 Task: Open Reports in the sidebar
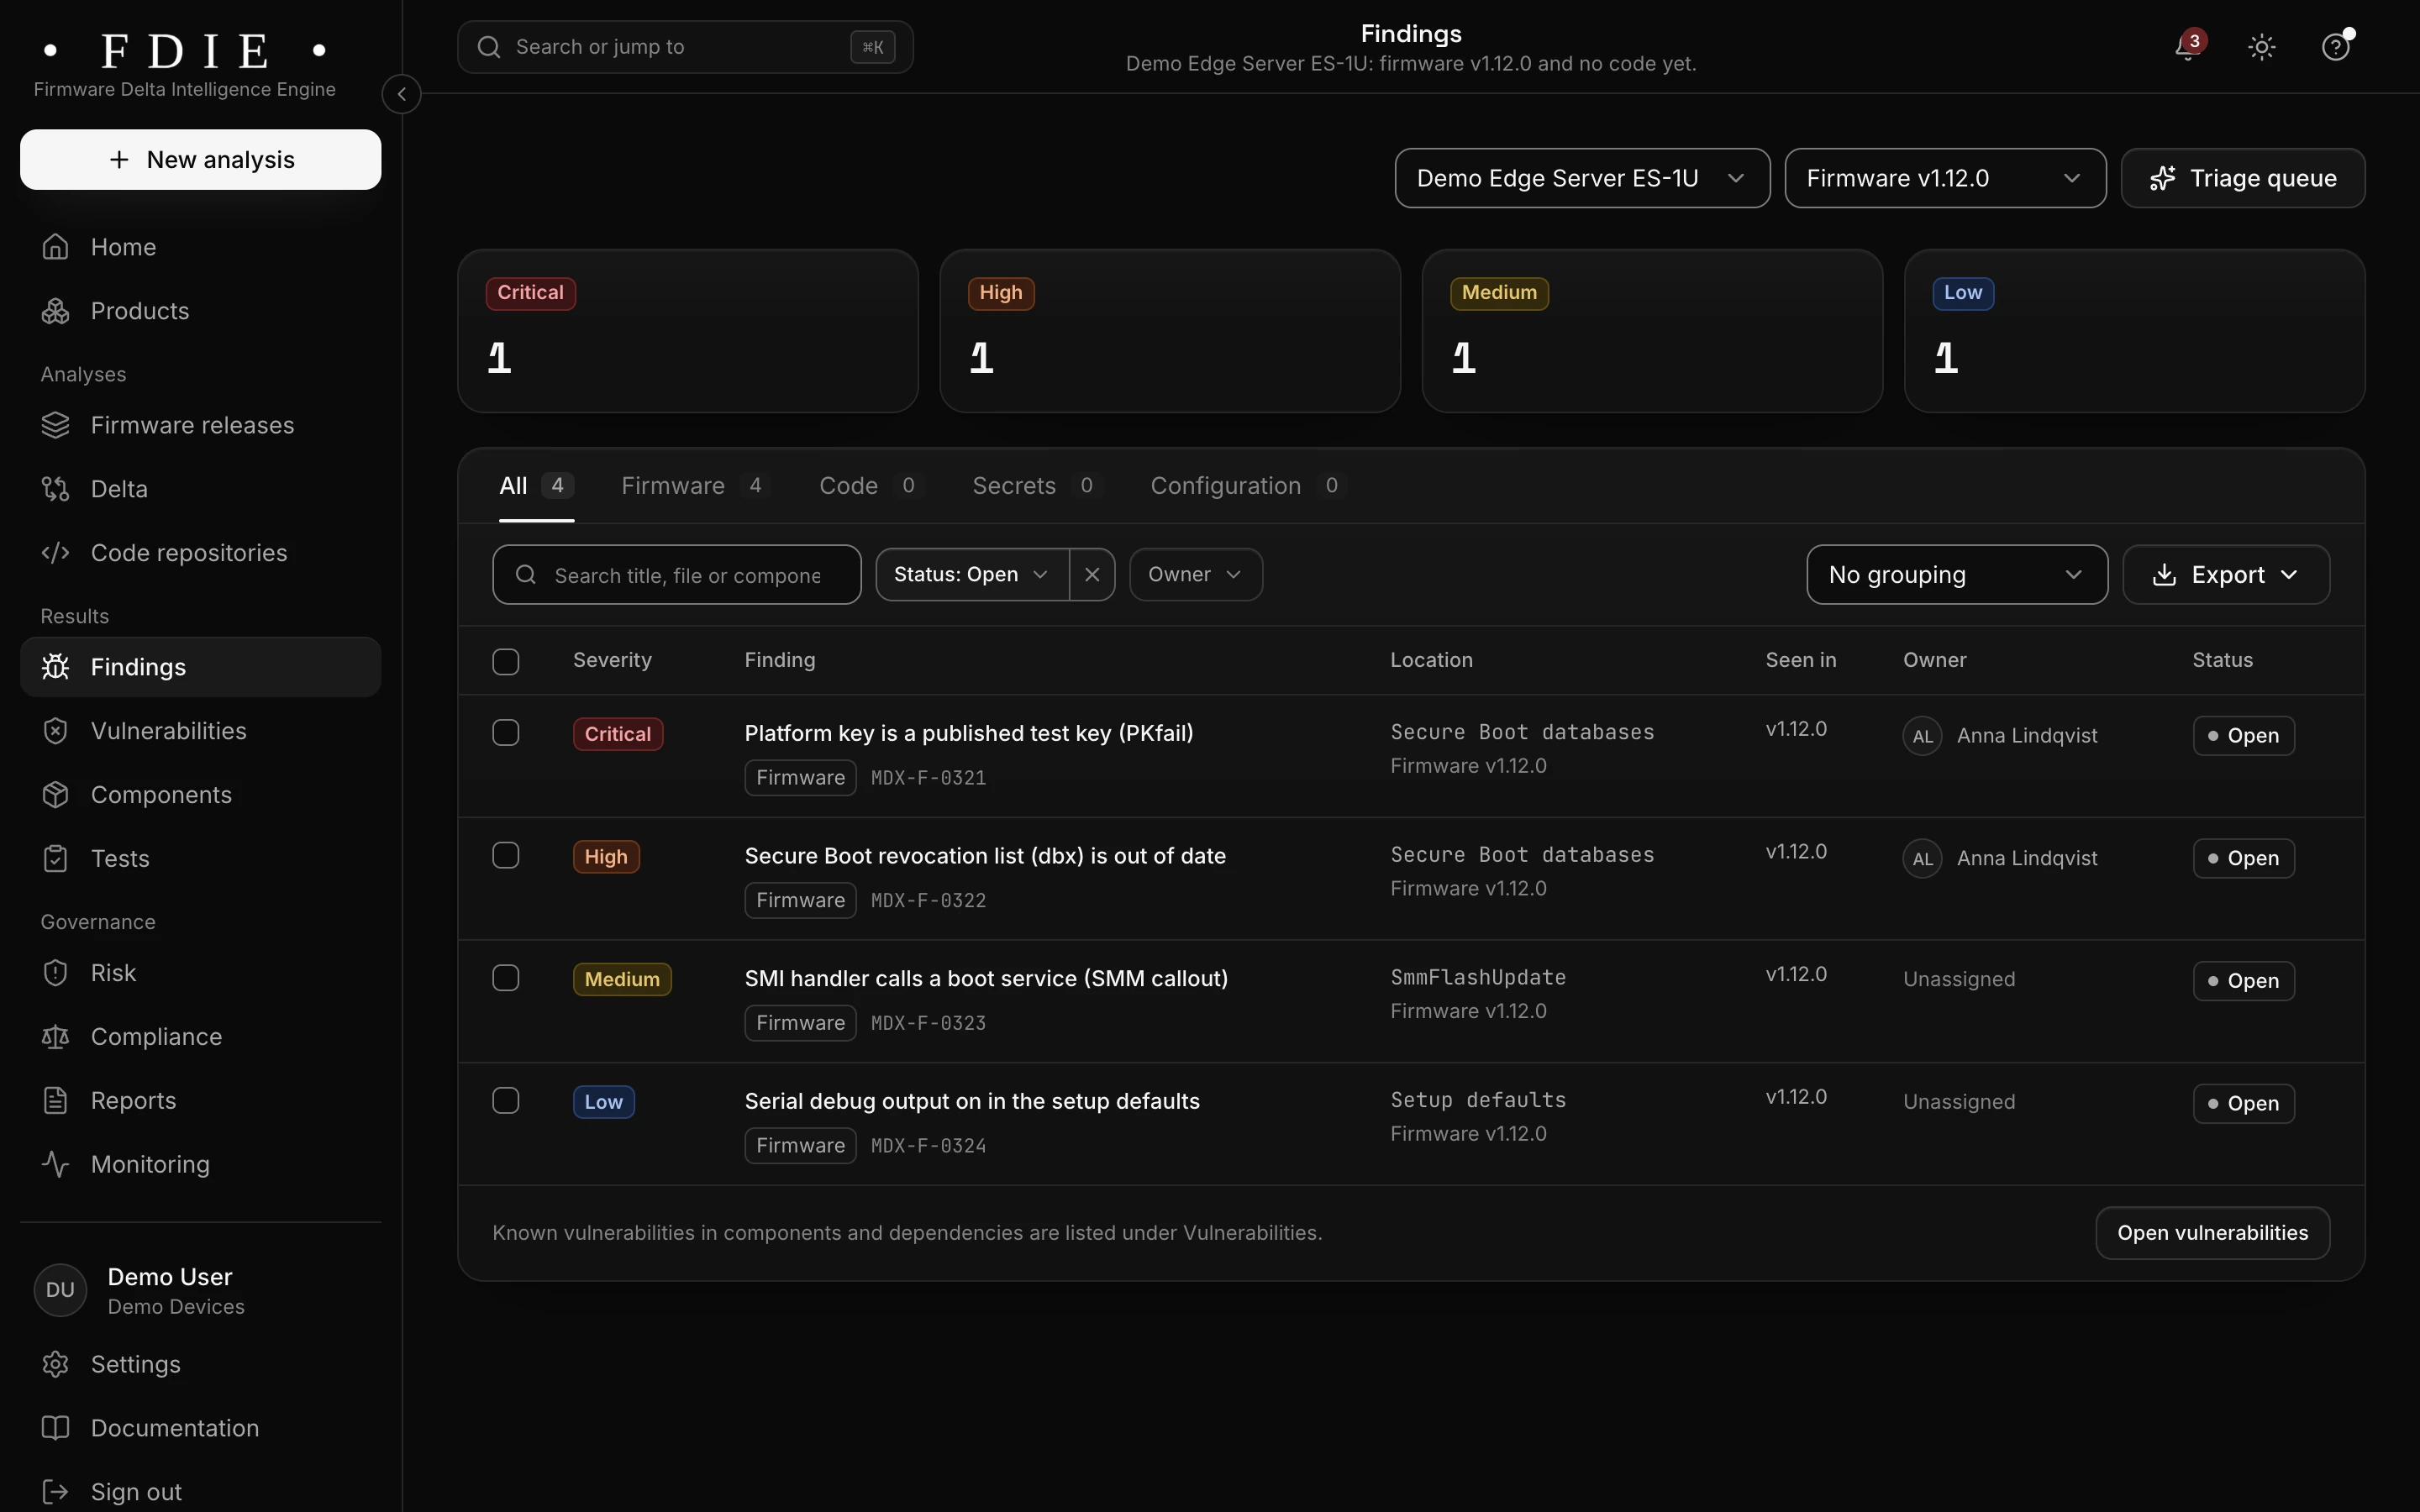(x=200, y=1101)
